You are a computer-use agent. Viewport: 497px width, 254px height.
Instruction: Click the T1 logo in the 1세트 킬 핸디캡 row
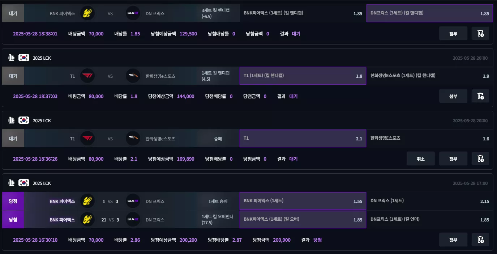(x=87, y=76)
